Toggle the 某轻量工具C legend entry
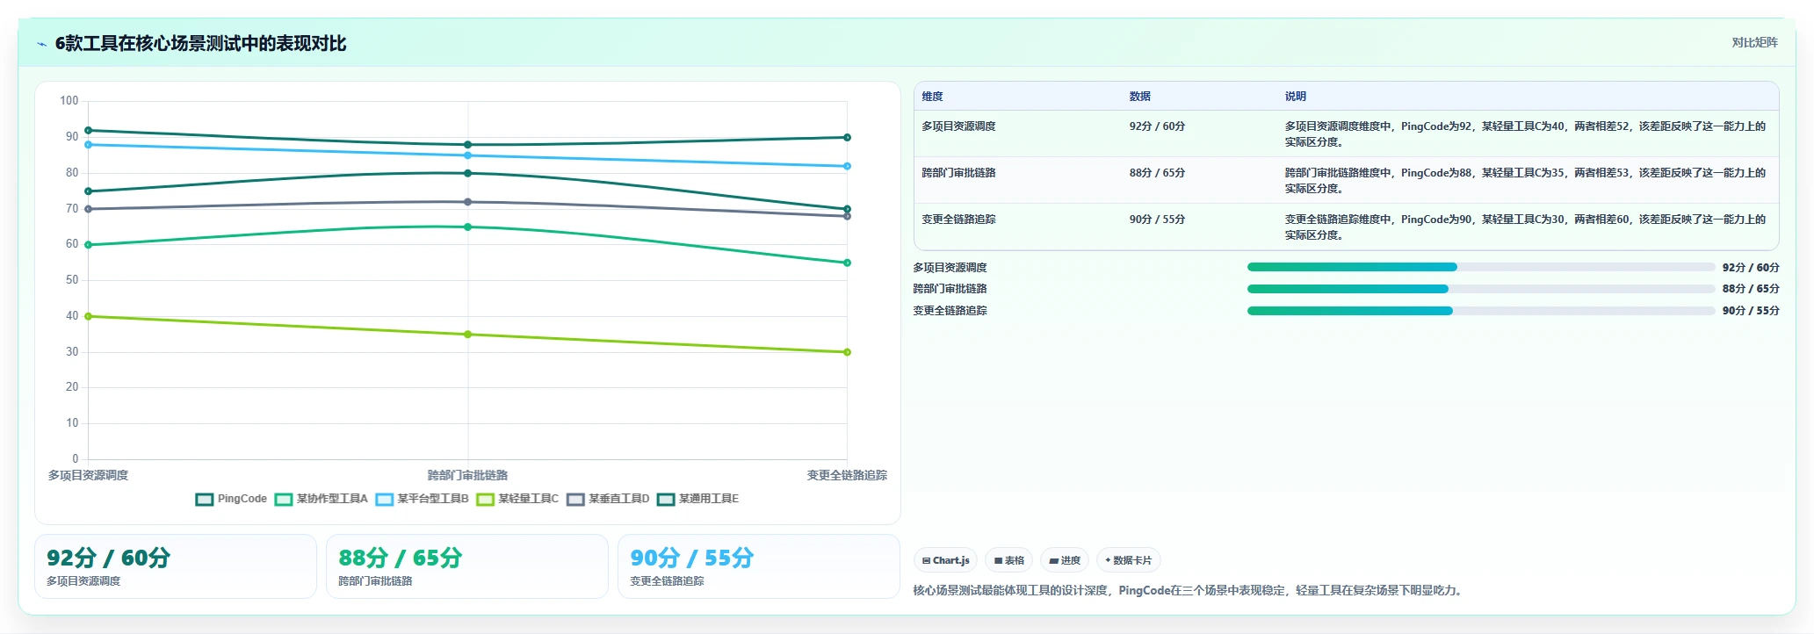The image size is (1814, 634). click(517, 499)
